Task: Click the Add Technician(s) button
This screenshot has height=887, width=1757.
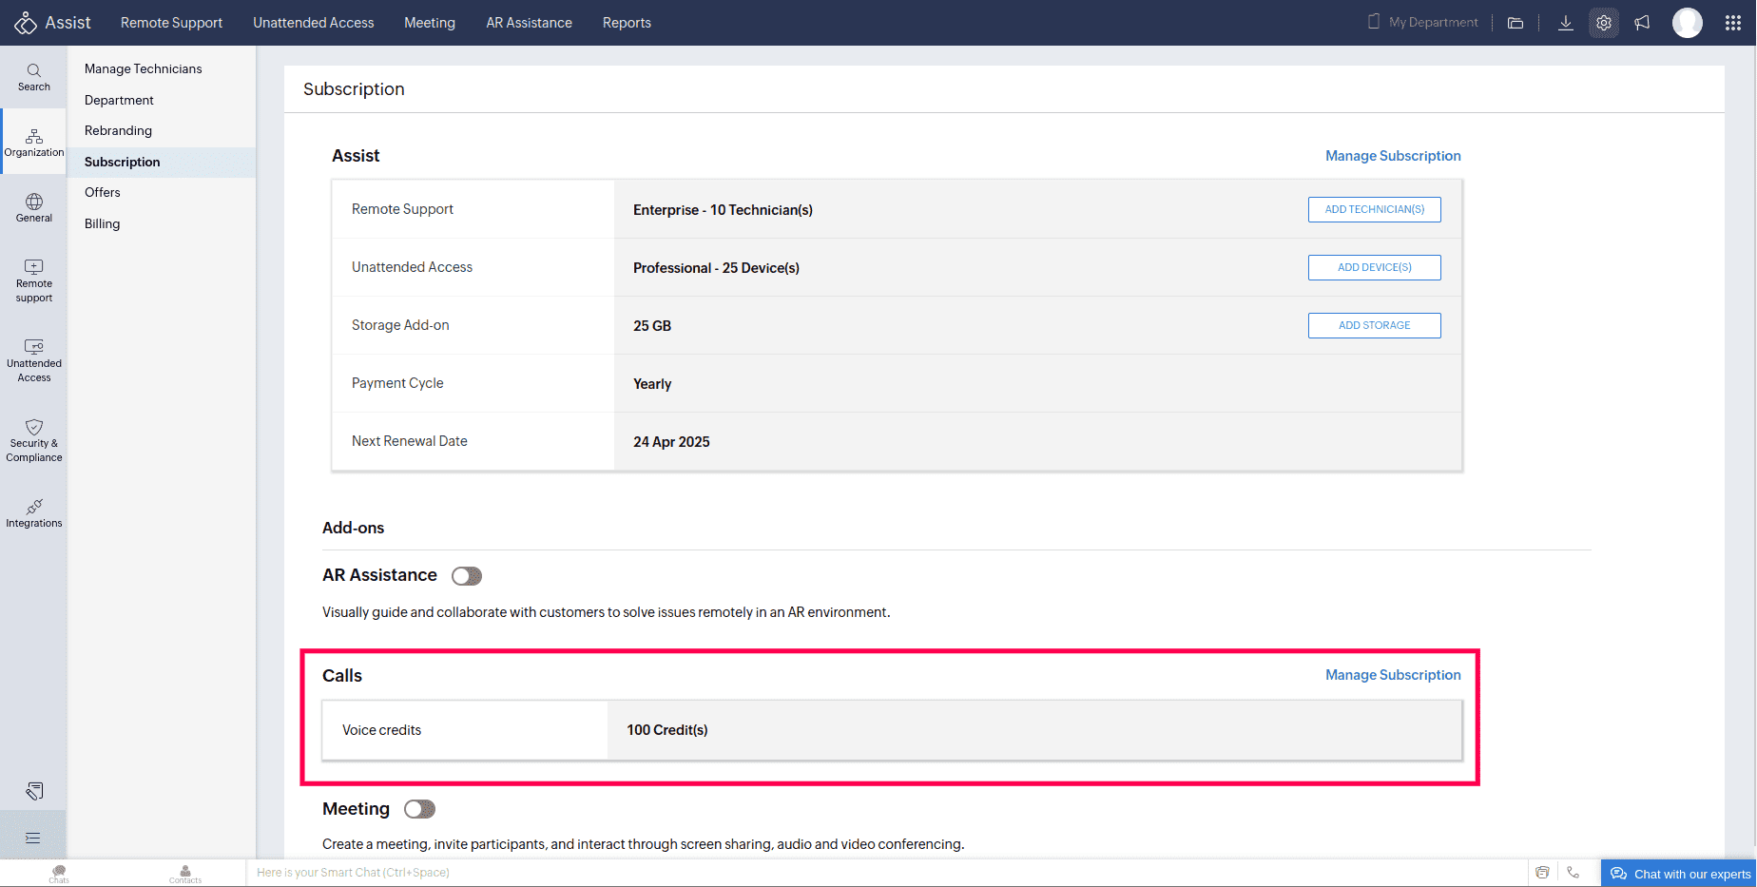Action: tap(1374, 209)
